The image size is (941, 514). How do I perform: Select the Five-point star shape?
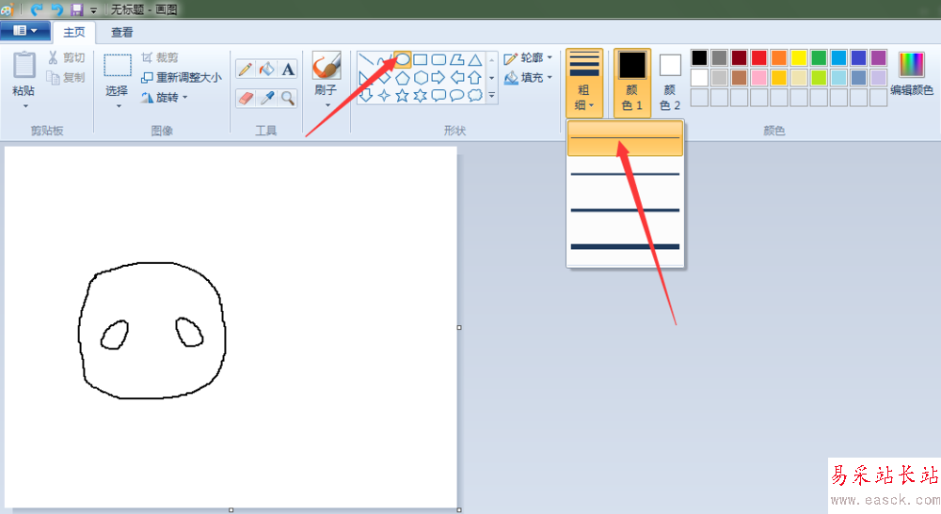[x=402, y=95]
